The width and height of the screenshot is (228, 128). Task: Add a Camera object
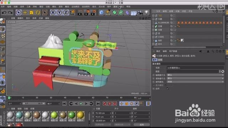click(x=140, y=13)
